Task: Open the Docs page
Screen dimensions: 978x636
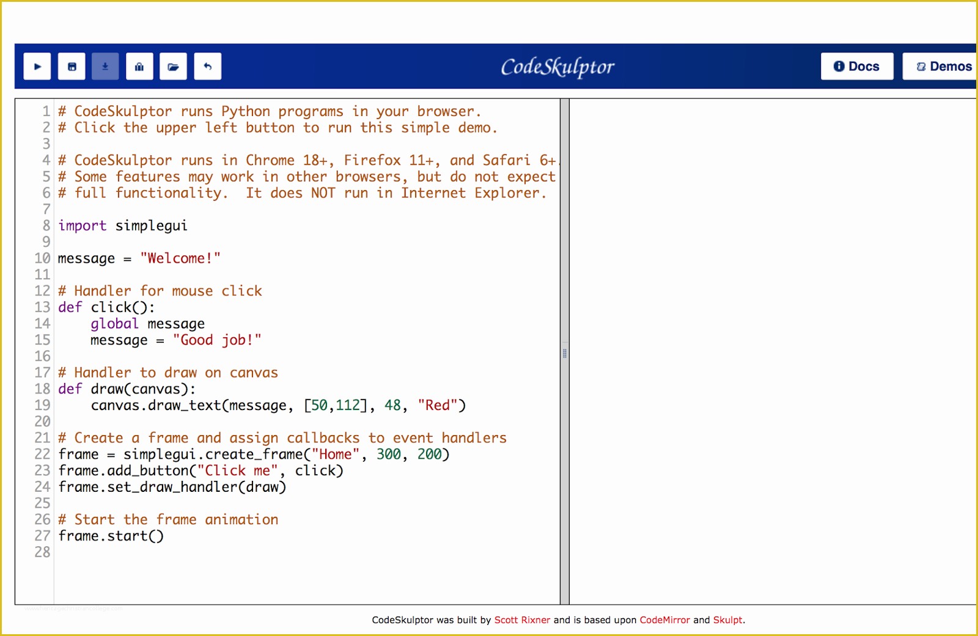Action: [857, 67]
